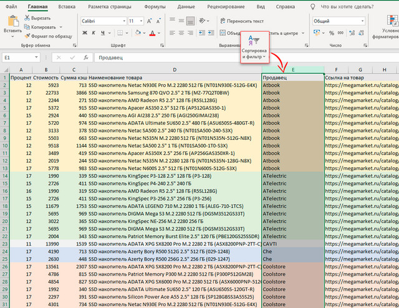The height and width of the screenshot is (308, 399).
Task: Switch to Рецензирование tab
Action: tap(226, 7)
